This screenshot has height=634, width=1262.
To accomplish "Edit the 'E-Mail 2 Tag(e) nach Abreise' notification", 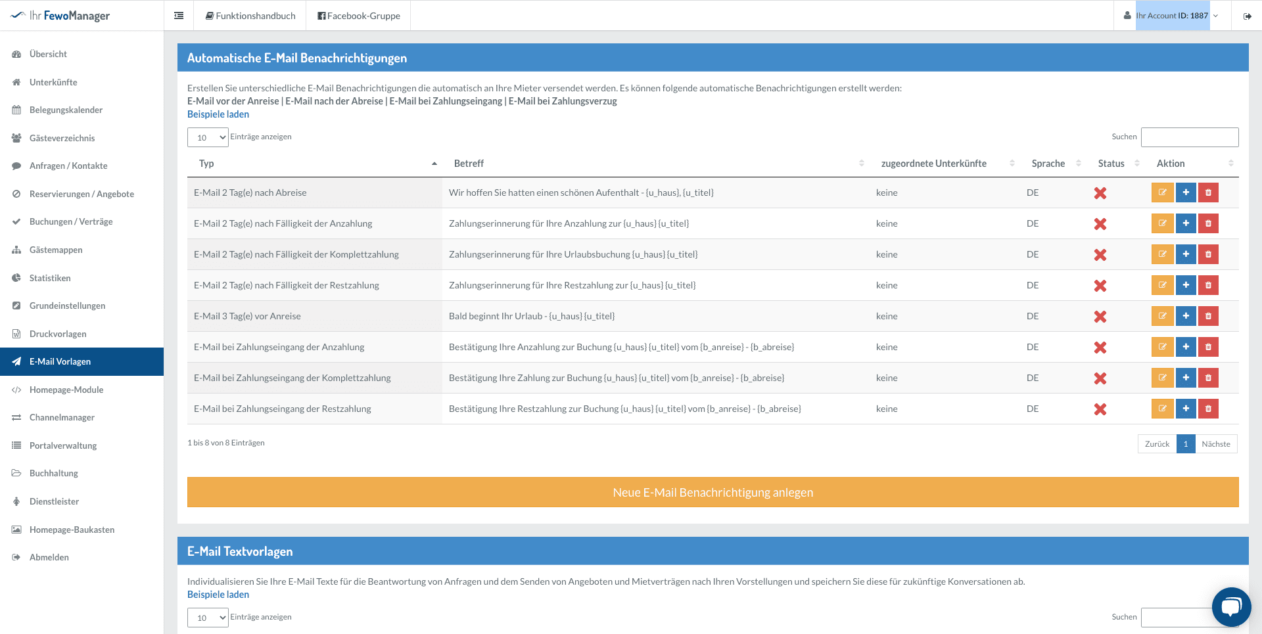I will point(1162,192).
